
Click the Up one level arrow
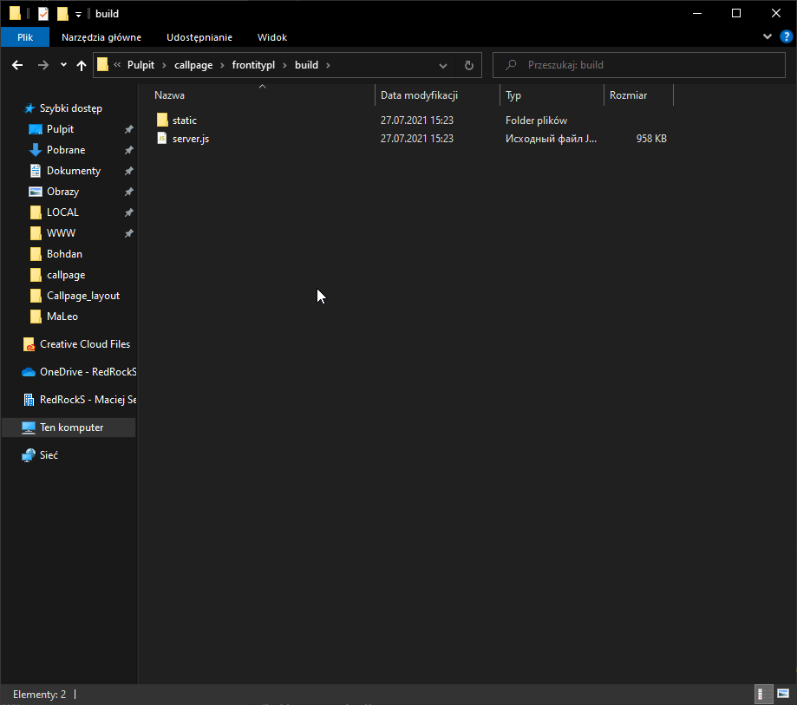82,65
